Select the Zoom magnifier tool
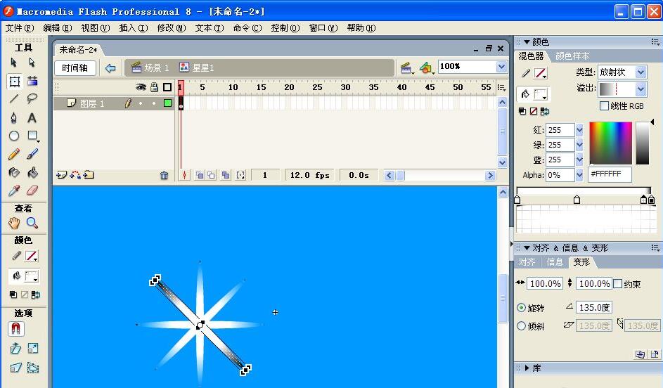This screenshot has width=663, height=388. coord(32,223)
